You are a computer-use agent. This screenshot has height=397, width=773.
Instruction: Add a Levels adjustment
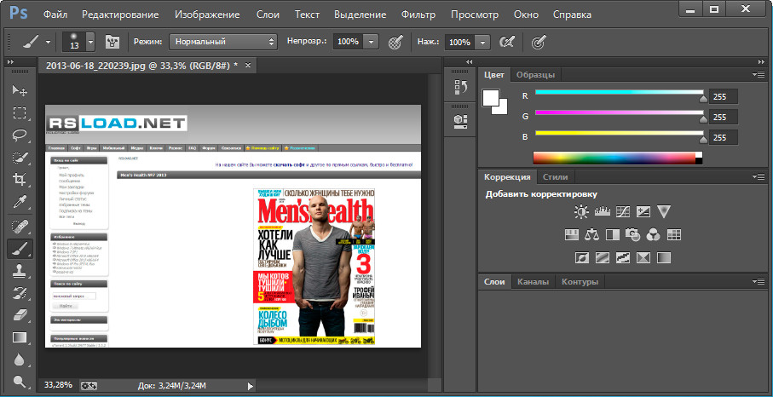pyautogui.click(x=603, y=212)
